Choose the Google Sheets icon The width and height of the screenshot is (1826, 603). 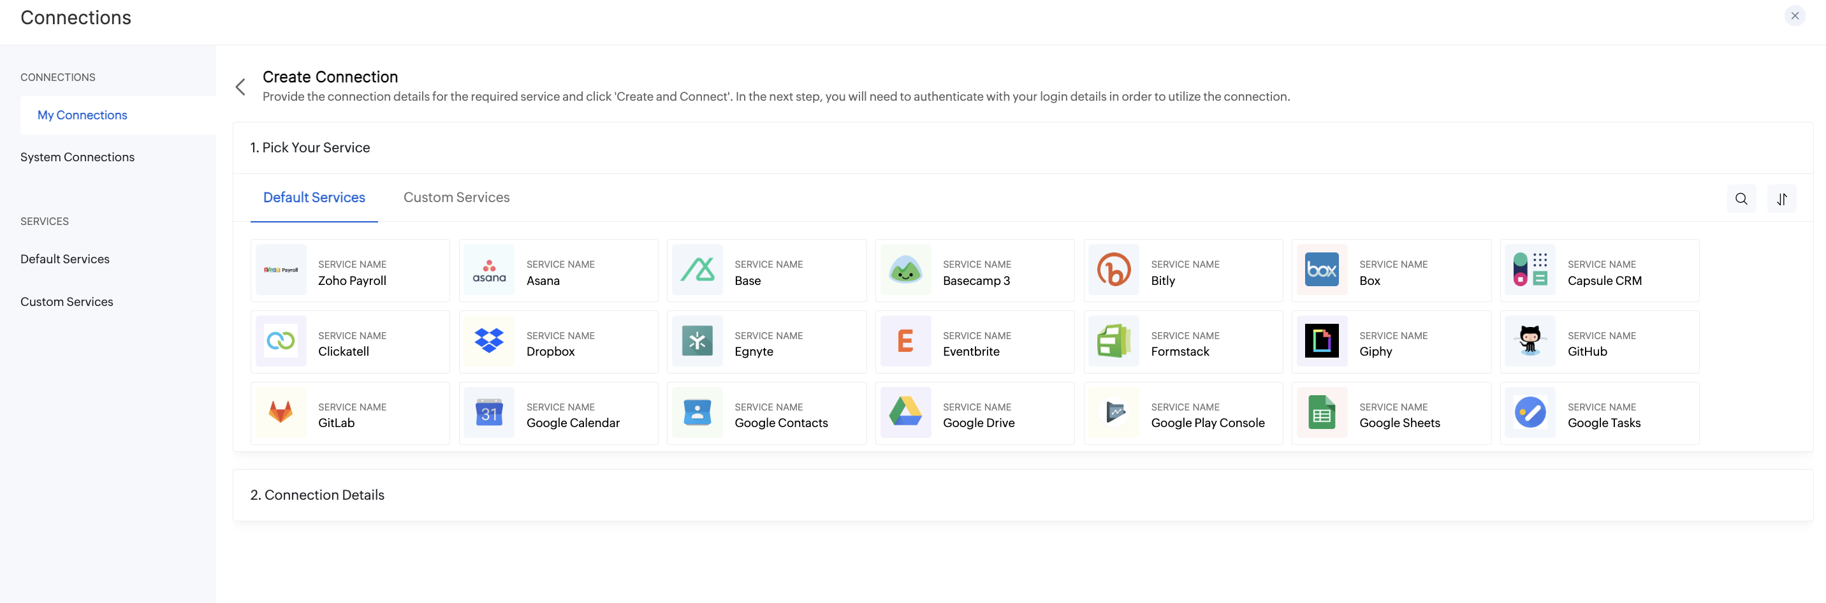(x=1322, y=412)
